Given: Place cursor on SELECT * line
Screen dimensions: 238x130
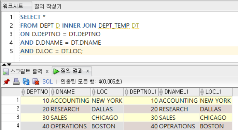Looking at the screenshot, I should click(33, 17).
